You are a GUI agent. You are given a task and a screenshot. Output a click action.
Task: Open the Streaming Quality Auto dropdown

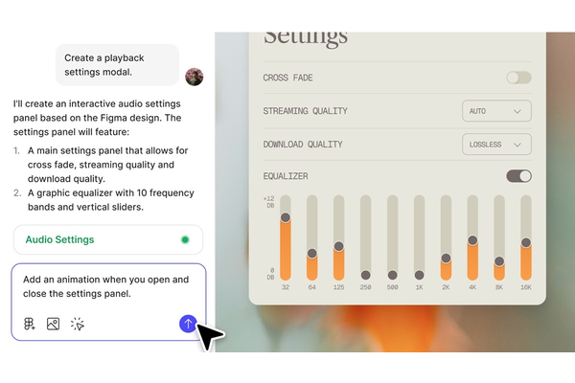click(496, 111)
